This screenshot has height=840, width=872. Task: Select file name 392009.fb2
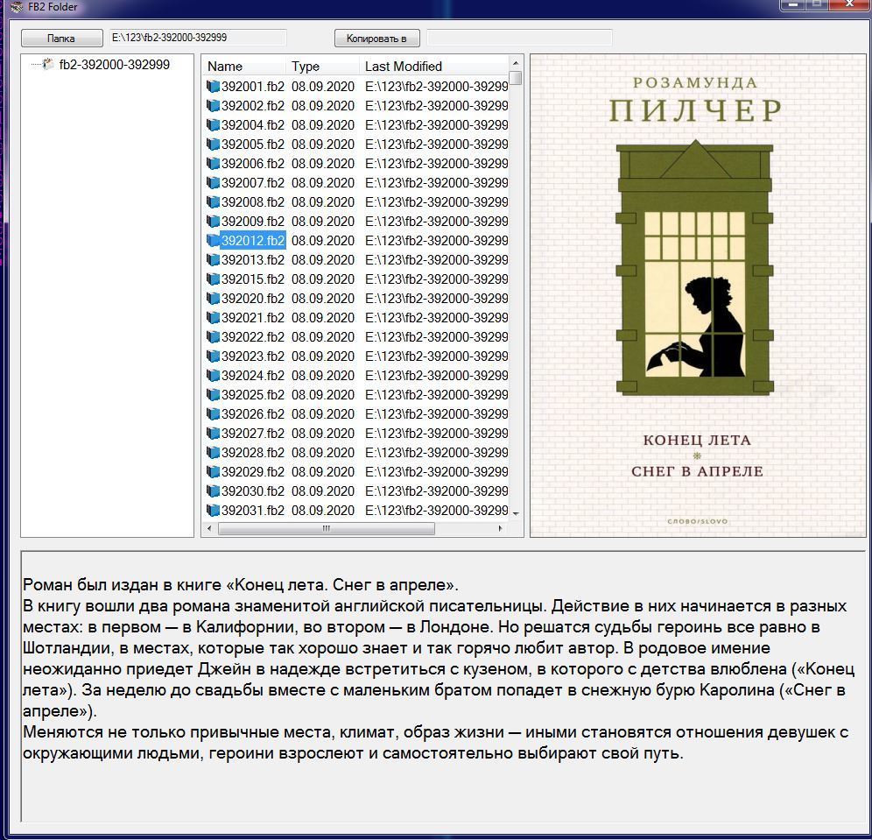coord(253,222)
